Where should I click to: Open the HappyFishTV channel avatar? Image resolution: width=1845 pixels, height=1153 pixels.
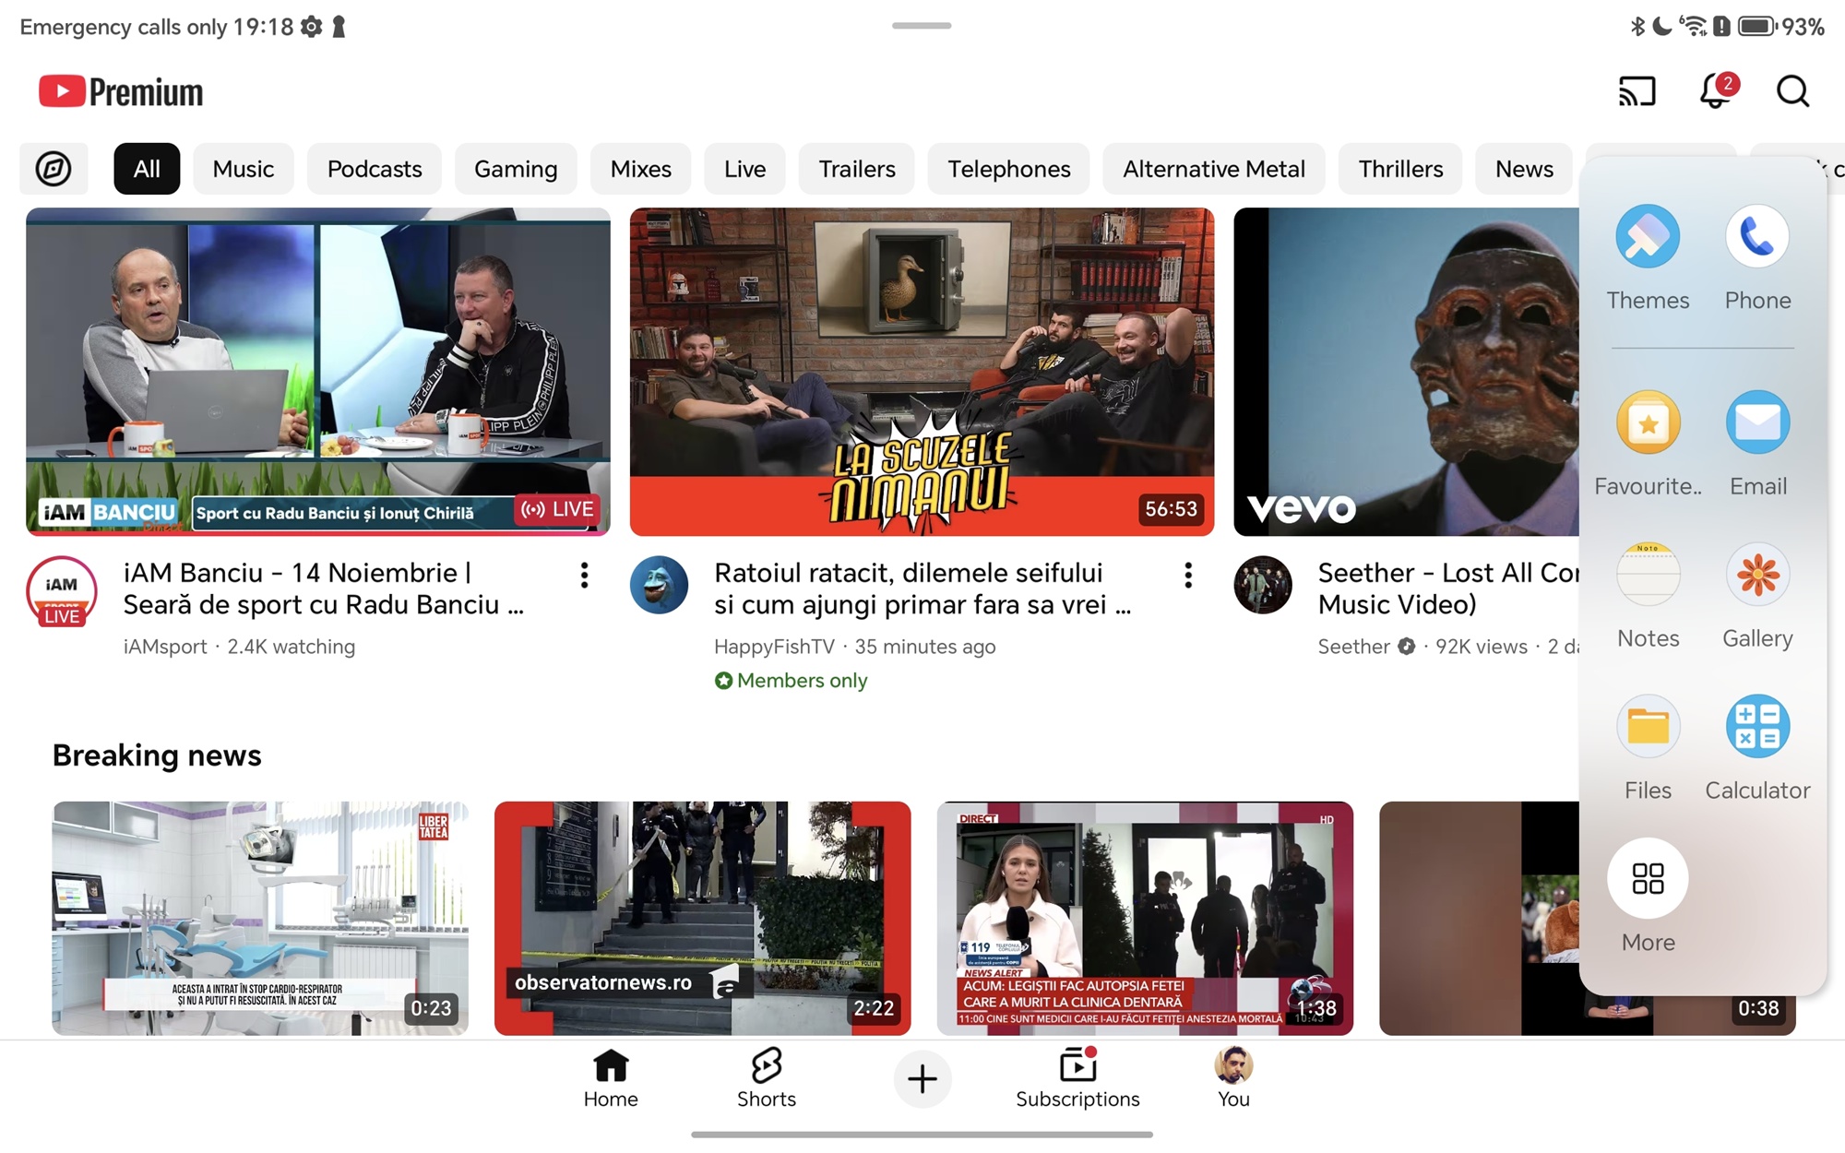(x=659, y=585)
